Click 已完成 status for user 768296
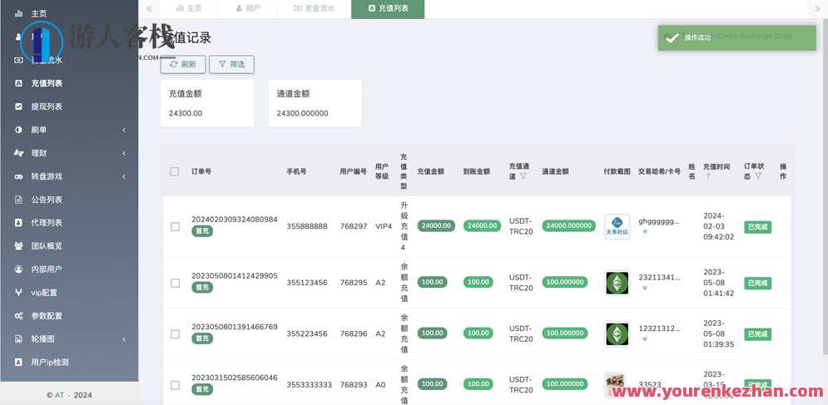 point(758,334)
